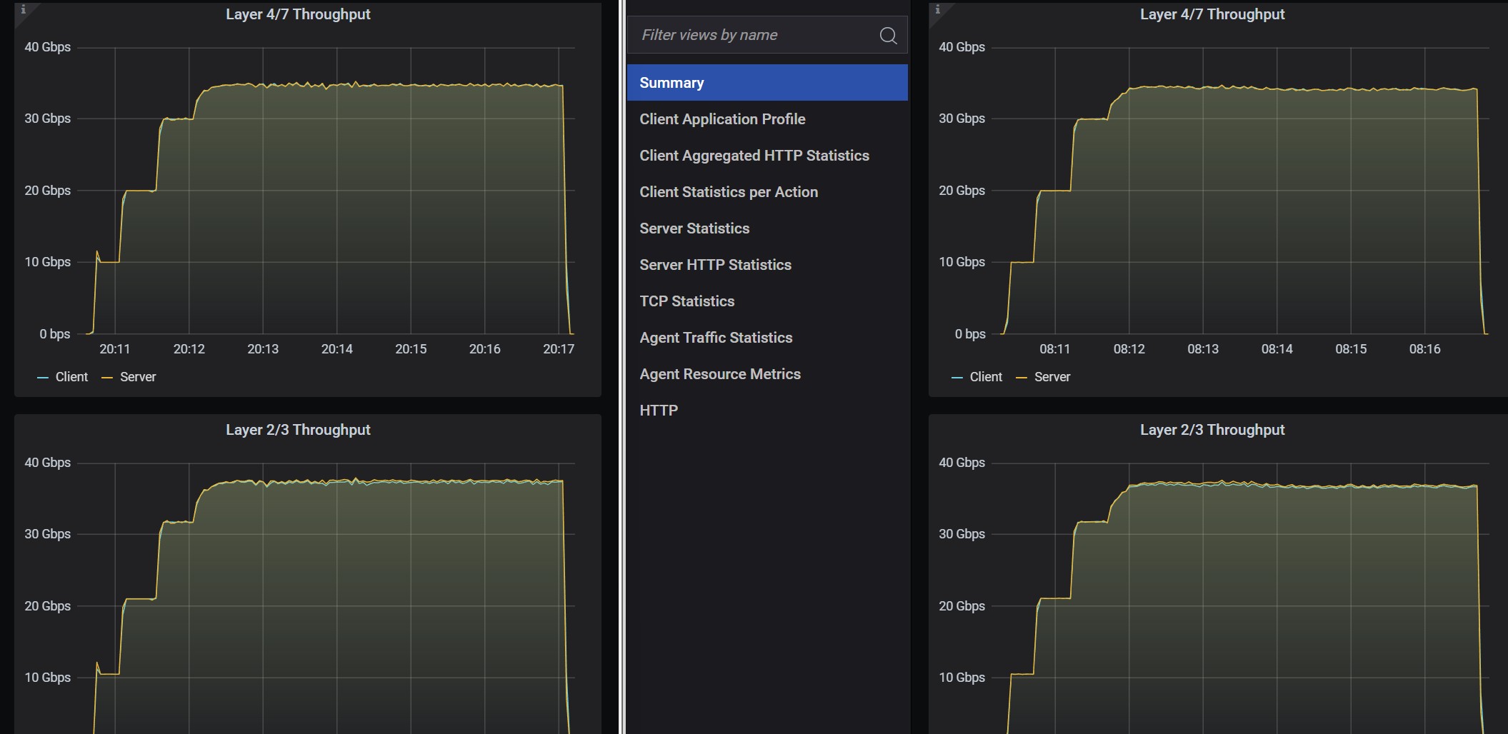Toggle Server series in the 20:11 chart legend
1508x734 pixels.
click(137, 377)
